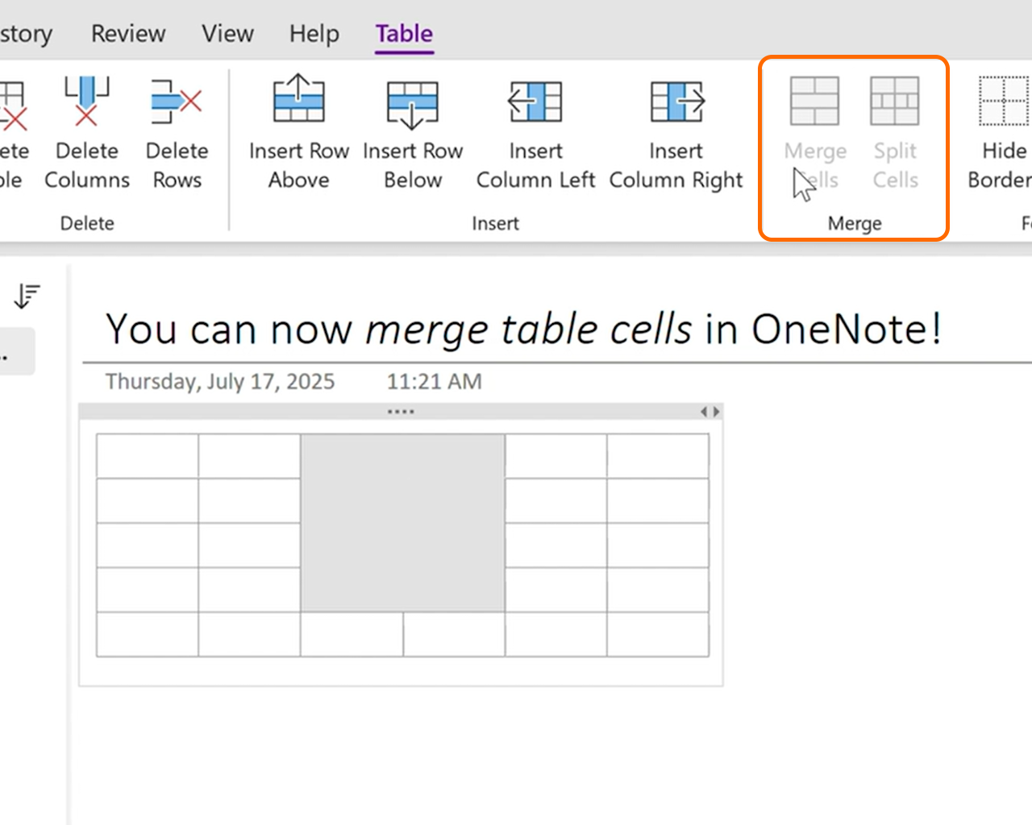This screenshot has width=1032, height=825.
Task: Insert a row above the selection
Action: [x=298, y=100]
